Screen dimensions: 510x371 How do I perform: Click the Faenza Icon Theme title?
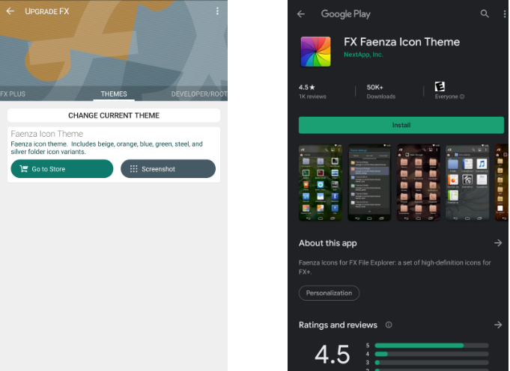(x=47, y=134)
